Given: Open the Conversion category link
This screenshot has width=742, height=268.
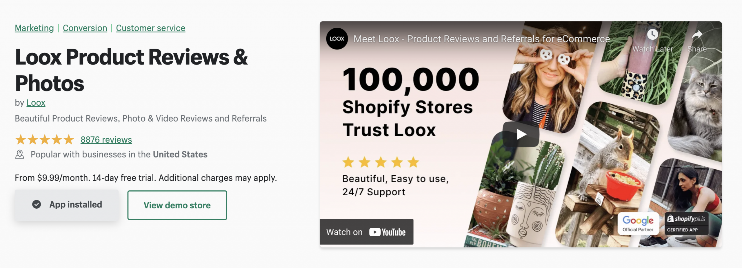Looking at the screenshot, I should coord(85,28).
